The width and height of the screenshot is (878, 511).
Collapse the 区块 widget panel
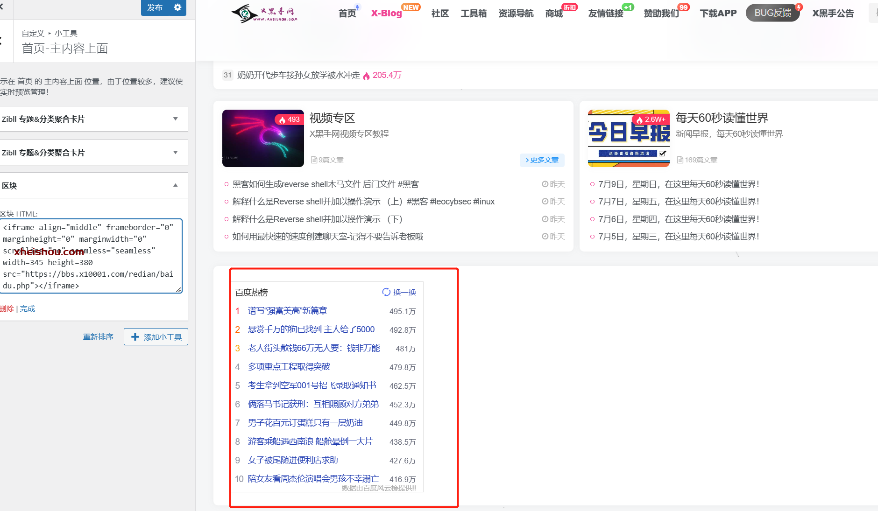coord(176,185)
